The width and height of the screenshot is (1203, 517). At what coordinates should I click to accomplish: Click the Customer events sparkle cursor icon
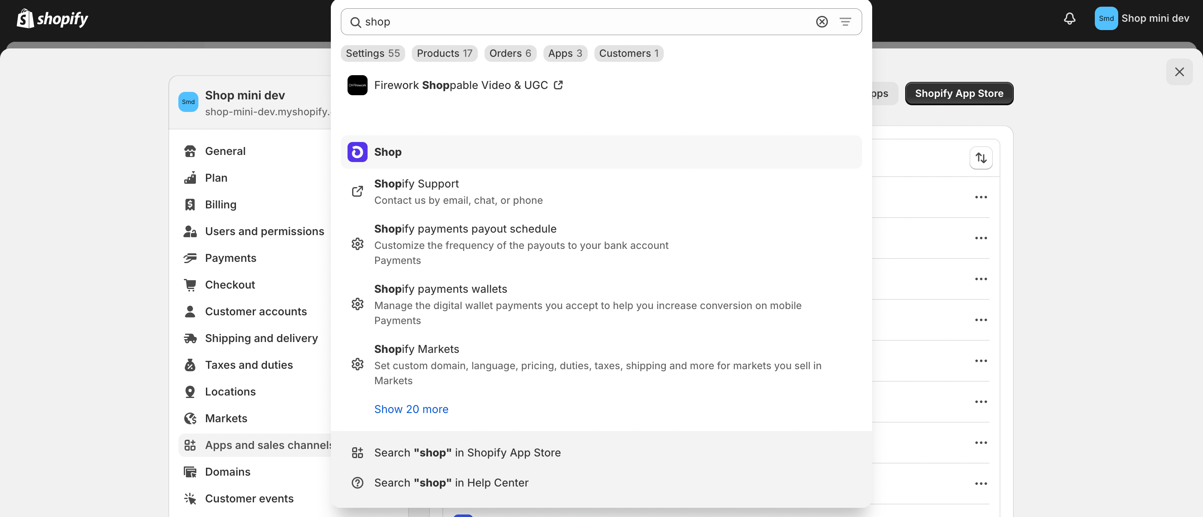190,499
